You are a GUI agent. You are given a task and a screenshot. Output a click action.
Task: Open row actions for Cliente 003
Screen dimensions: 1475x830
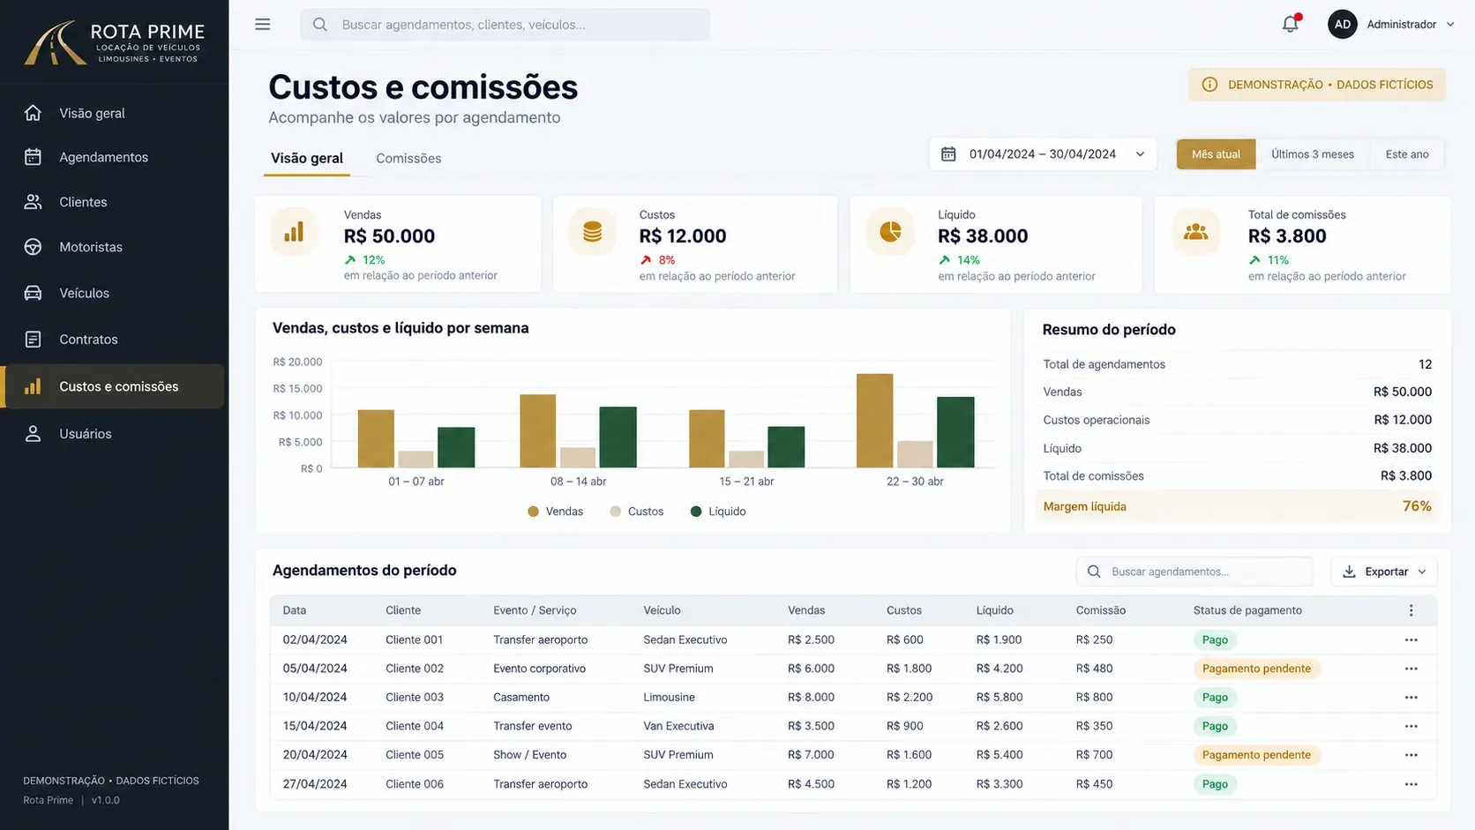(1411, 697)
